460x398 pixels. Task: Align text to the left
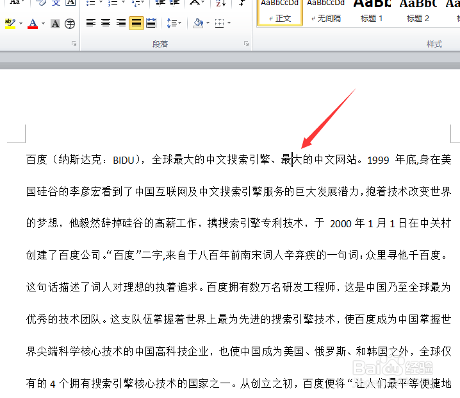(91, 23)
